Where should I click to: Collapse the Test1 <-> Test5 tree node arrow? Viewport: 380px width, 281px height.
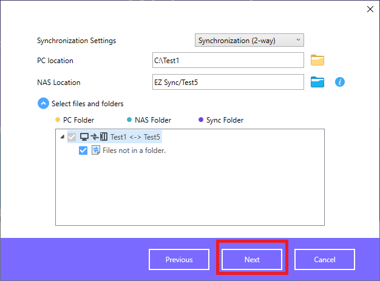[63, 137]
